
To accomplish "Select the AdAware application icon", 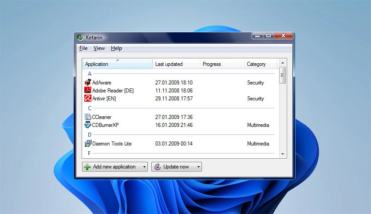I will coord(88,82).
